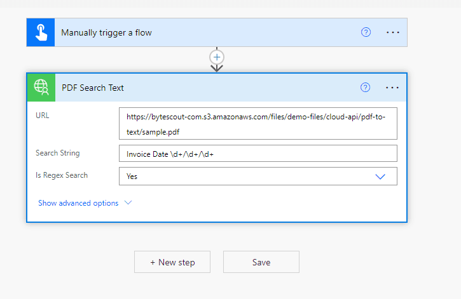Viewport: 461px width, 299px height.
Task: Click the Is Regex Search label
Action: tap(62, 175)
